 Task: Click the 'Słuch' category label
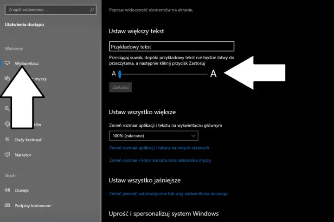10,175
